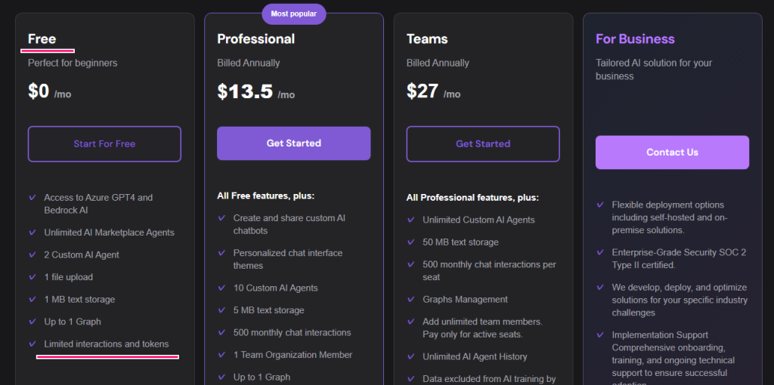This screenshot has height=385, width=774.
Task: Click checkmark beside Personalized chat interface themes
Action: click(221, 253)
